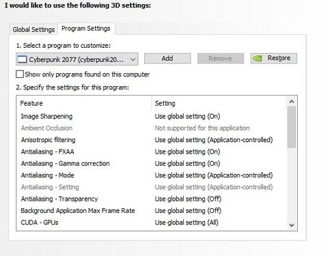This screenshot has height=256, width=328.
Task: Click the Remove button
Action: click(x=221, y=59)
